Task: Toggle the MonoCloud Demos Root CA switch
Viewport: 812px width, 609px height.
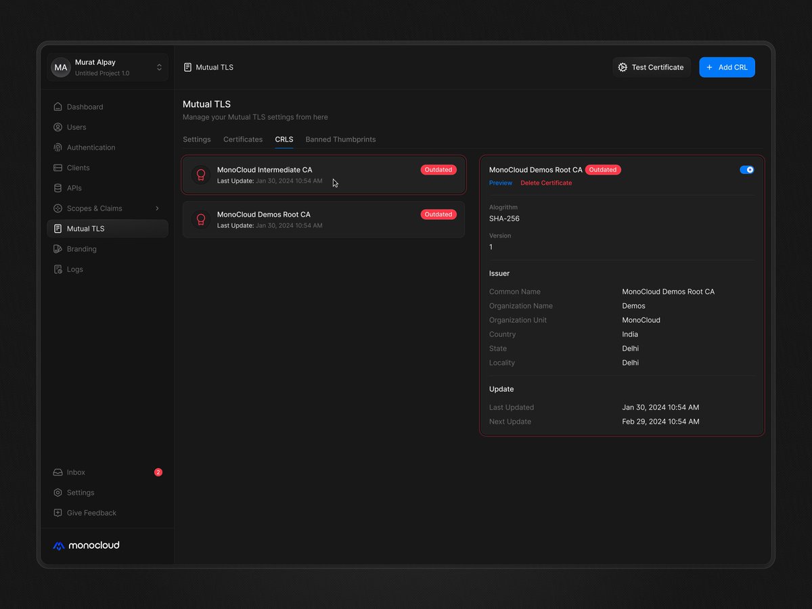Action: [x=747, y=170]
